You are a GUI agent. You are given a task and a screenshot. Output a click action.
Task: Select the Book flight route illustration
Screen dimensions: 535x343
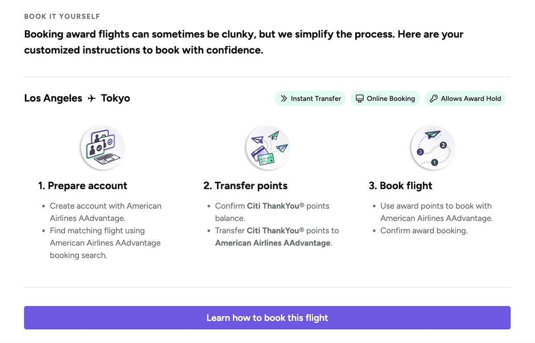[432, 147]
